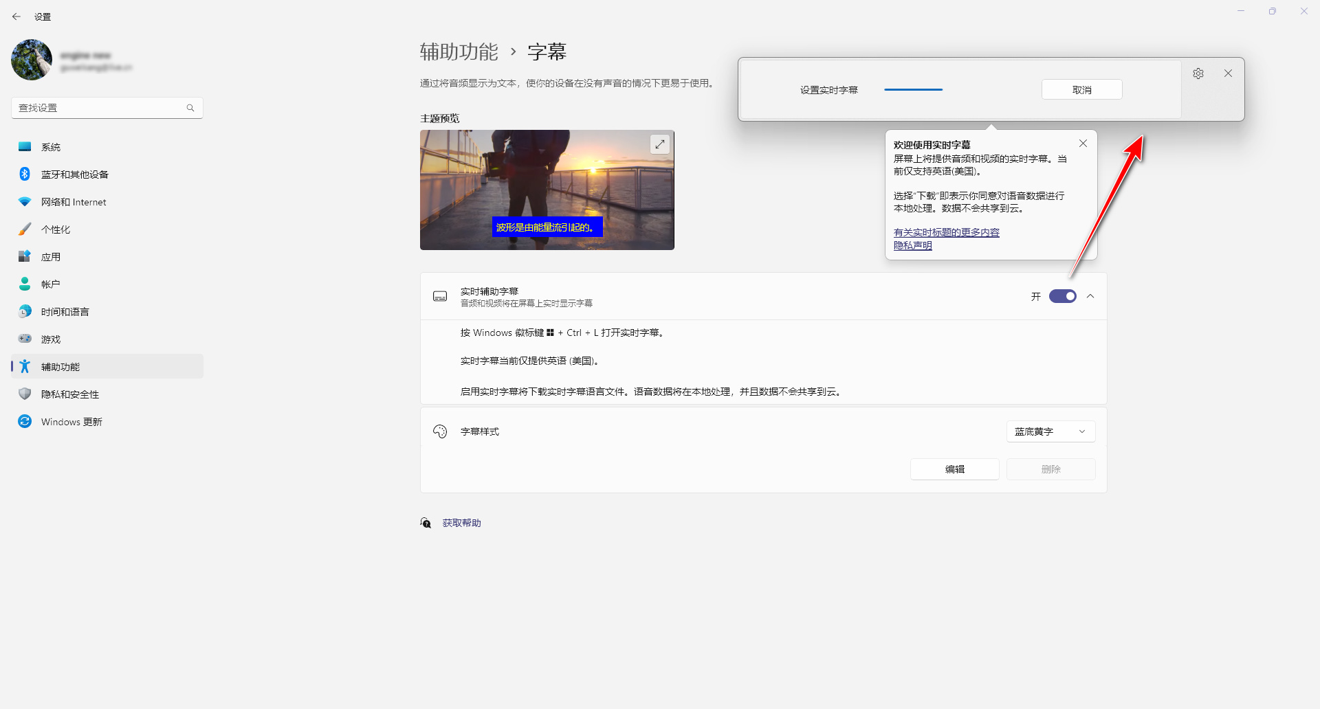Click the live captions row icon
The width and height of the screenshot is (1320, 709).
440,297
